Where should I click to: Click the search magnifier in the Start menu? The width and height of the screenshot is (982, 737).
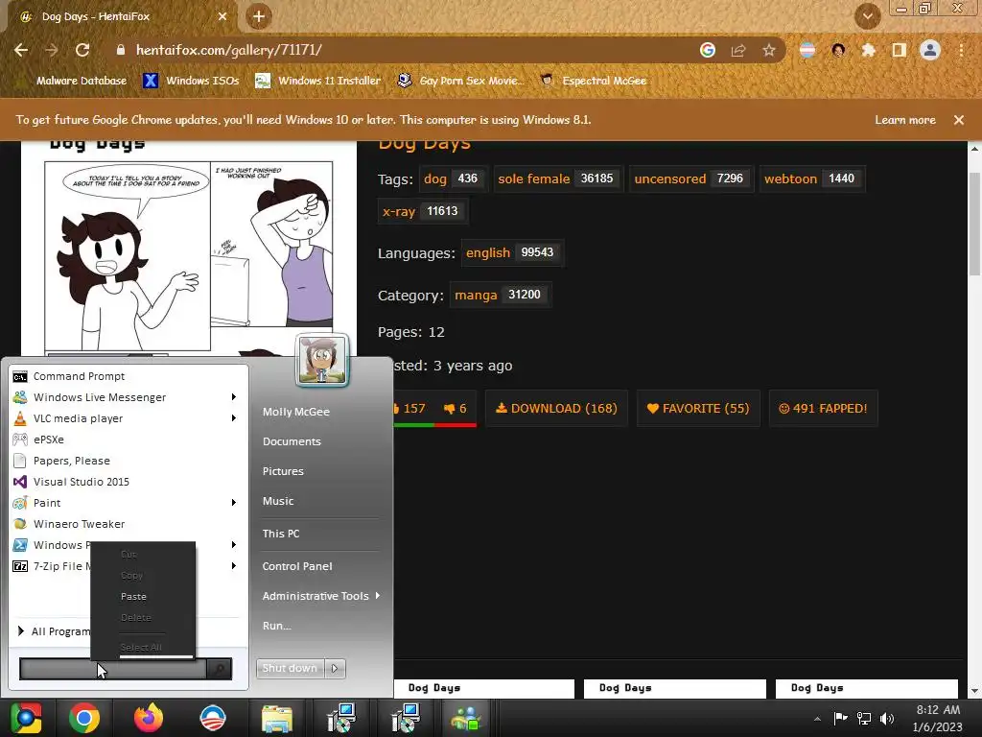point(219,669)
